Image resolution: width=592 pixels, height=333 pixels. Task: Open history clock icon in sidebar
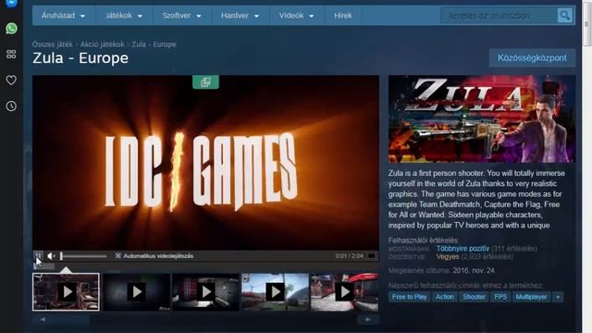pos(11,106)
